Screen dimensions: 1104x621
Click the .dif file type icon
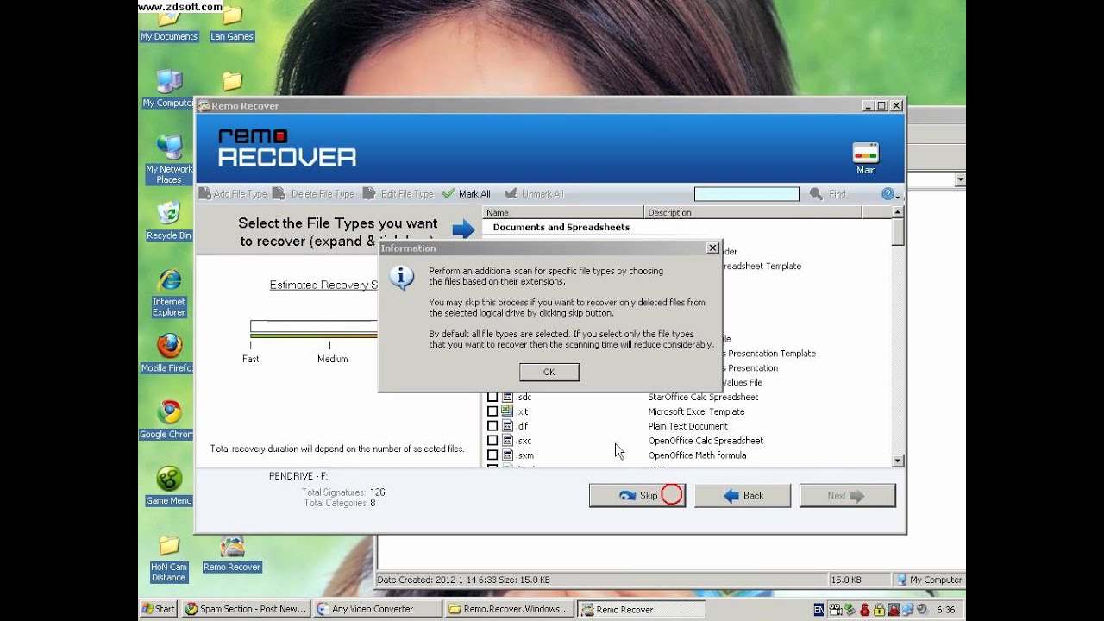pyautogui.click(x=507, y=426)
